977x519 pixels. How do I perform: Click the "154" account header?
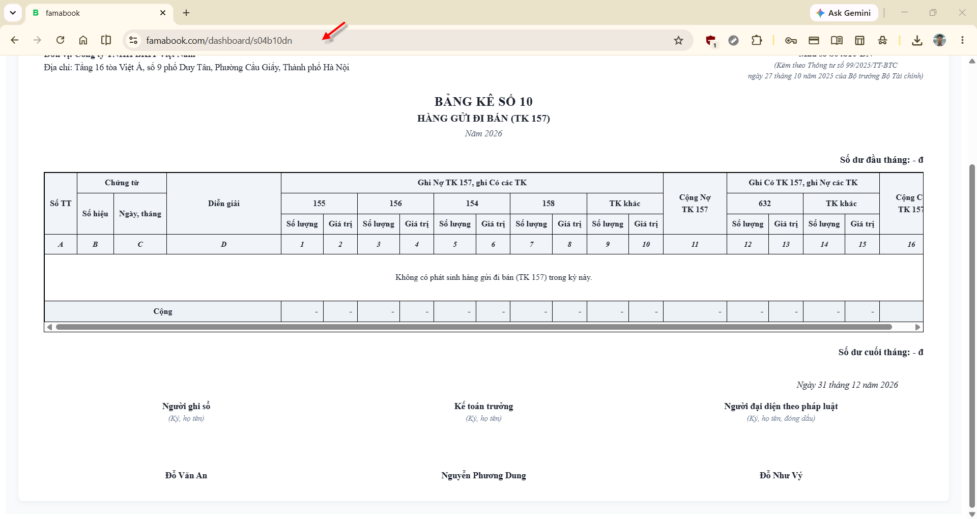point(472,204)
